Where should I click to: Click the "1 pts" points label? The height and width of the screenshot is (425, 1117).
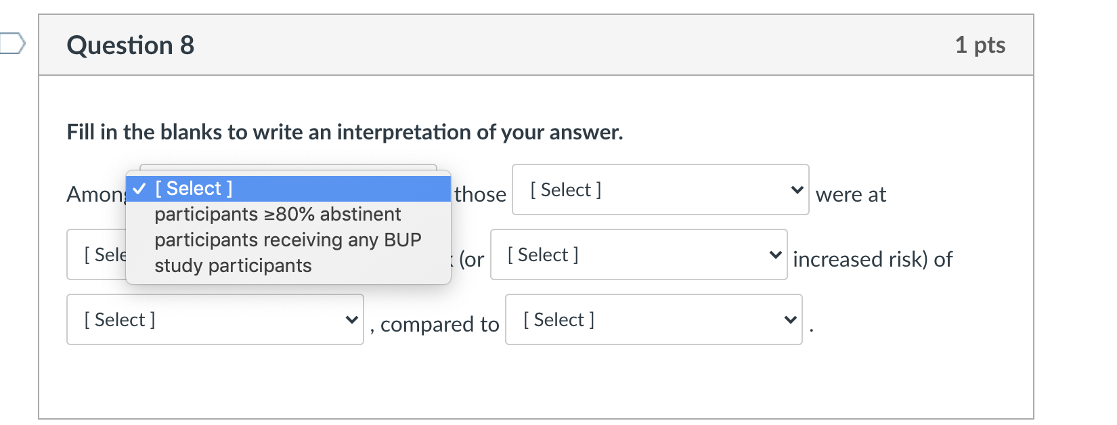980,45
